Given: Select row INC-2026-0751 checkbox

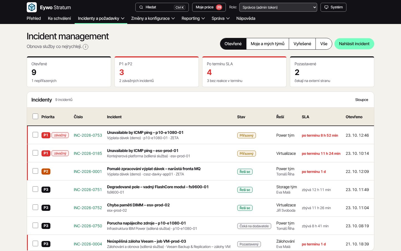Looking at the screenshot, I should (x=35, y=189).
